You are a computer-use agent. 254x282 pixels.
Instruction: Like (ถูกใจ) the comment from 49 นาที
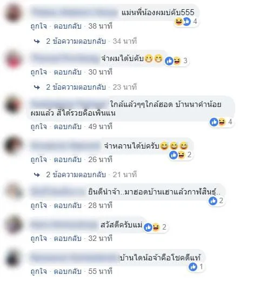[39, 126]
